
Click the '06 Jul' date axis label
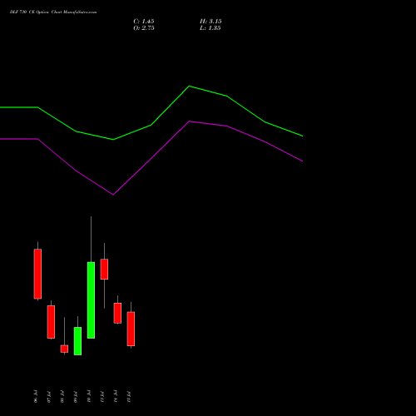(x=36, y=396)
